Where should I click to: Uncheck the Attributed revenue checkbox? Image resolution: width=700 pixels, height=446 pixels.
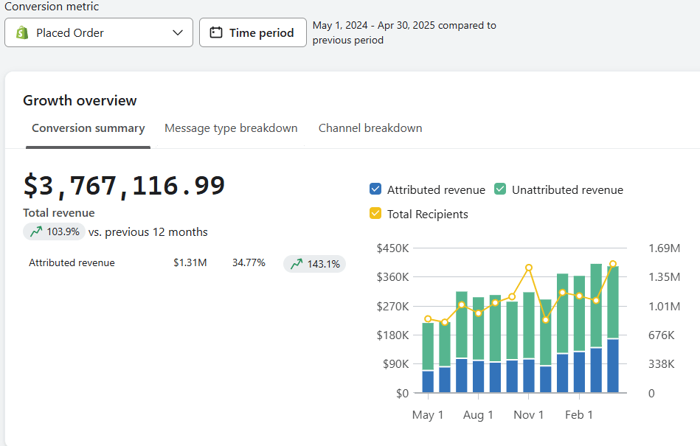coord(375,189)
